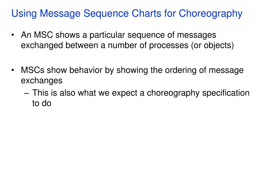Click the slide title about Message Sequence Charts
The height and width of the screenshot is (194, 259).
pos(127,14)
